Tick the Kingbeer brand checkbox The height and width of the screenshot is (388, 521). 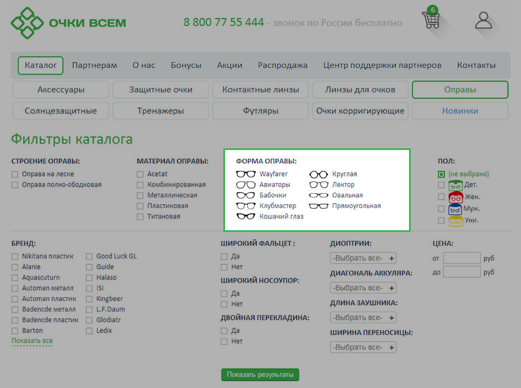point(89,299)
